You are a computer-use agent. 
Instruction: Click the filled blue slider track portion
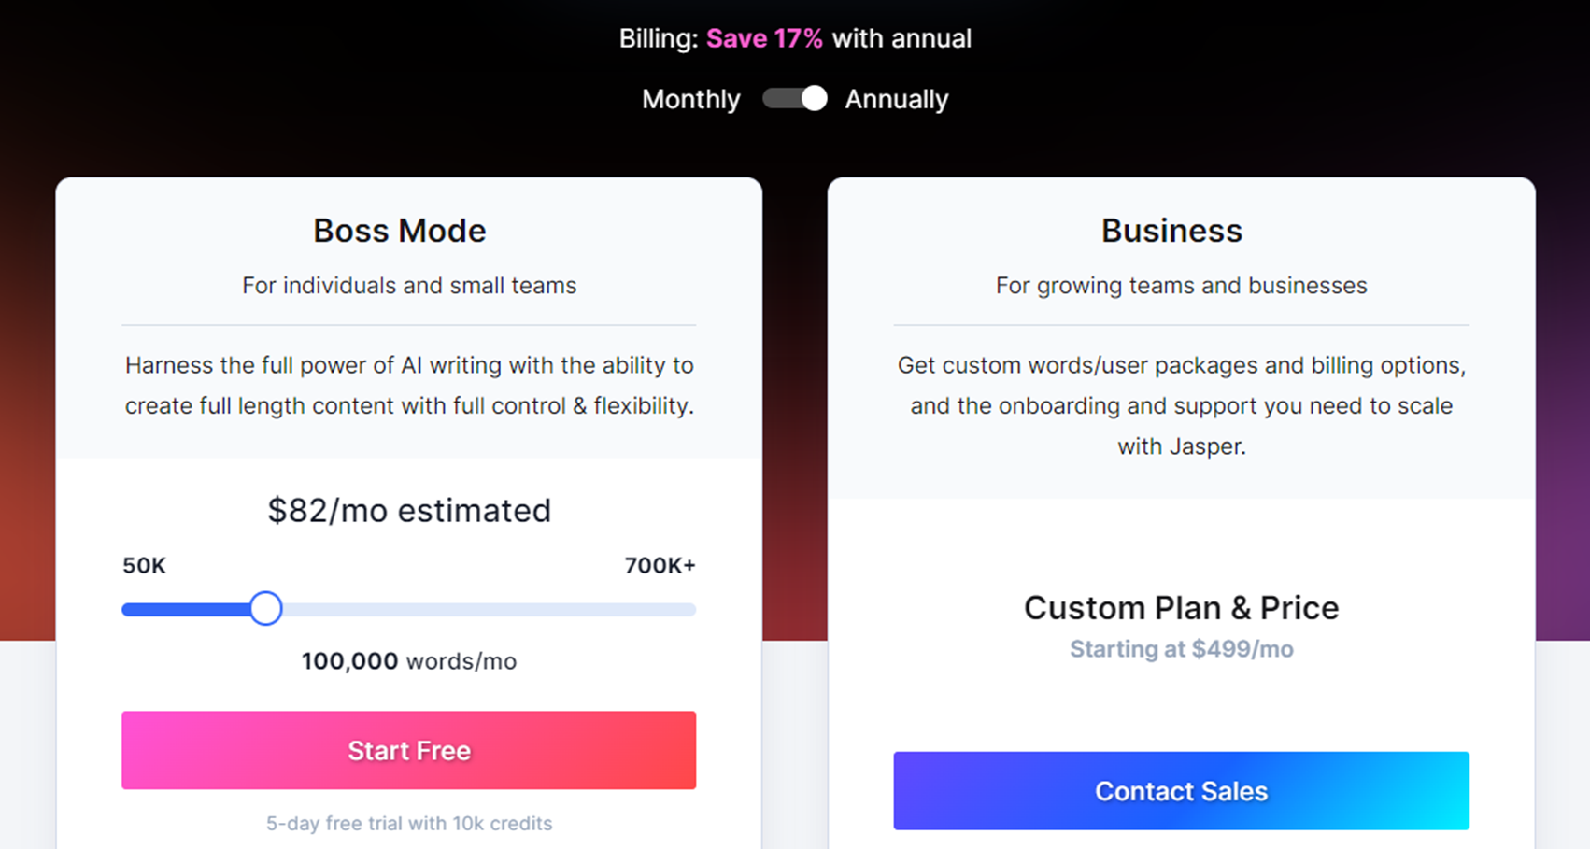(x=185, y=610)
